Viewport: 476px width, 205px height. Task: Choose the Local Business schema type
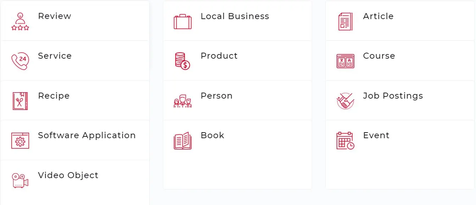pyautogui.click(x=235, y=16)
